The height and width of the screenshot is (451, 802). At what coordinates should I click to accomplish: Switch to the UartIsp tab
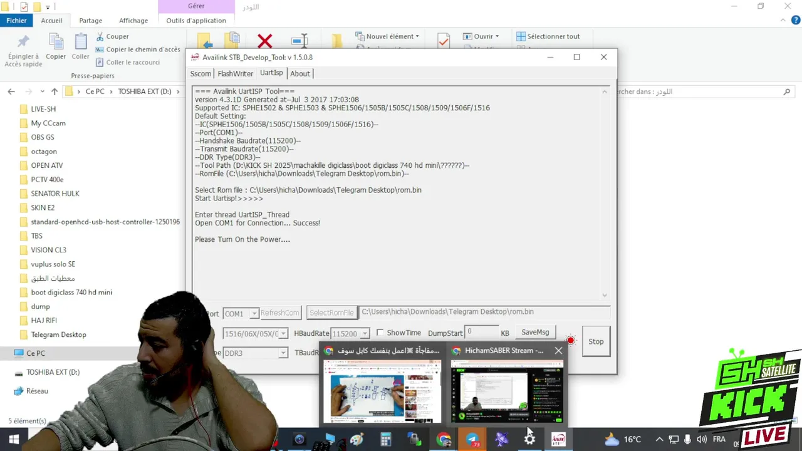point(271,73)
